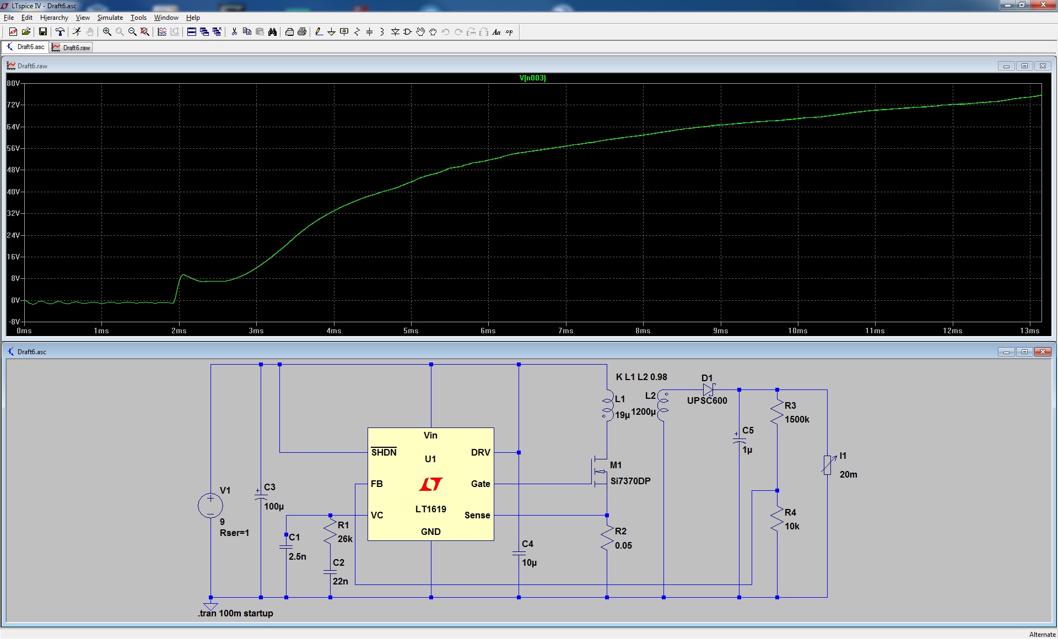Open the View menu

click(x=83, y=18)
